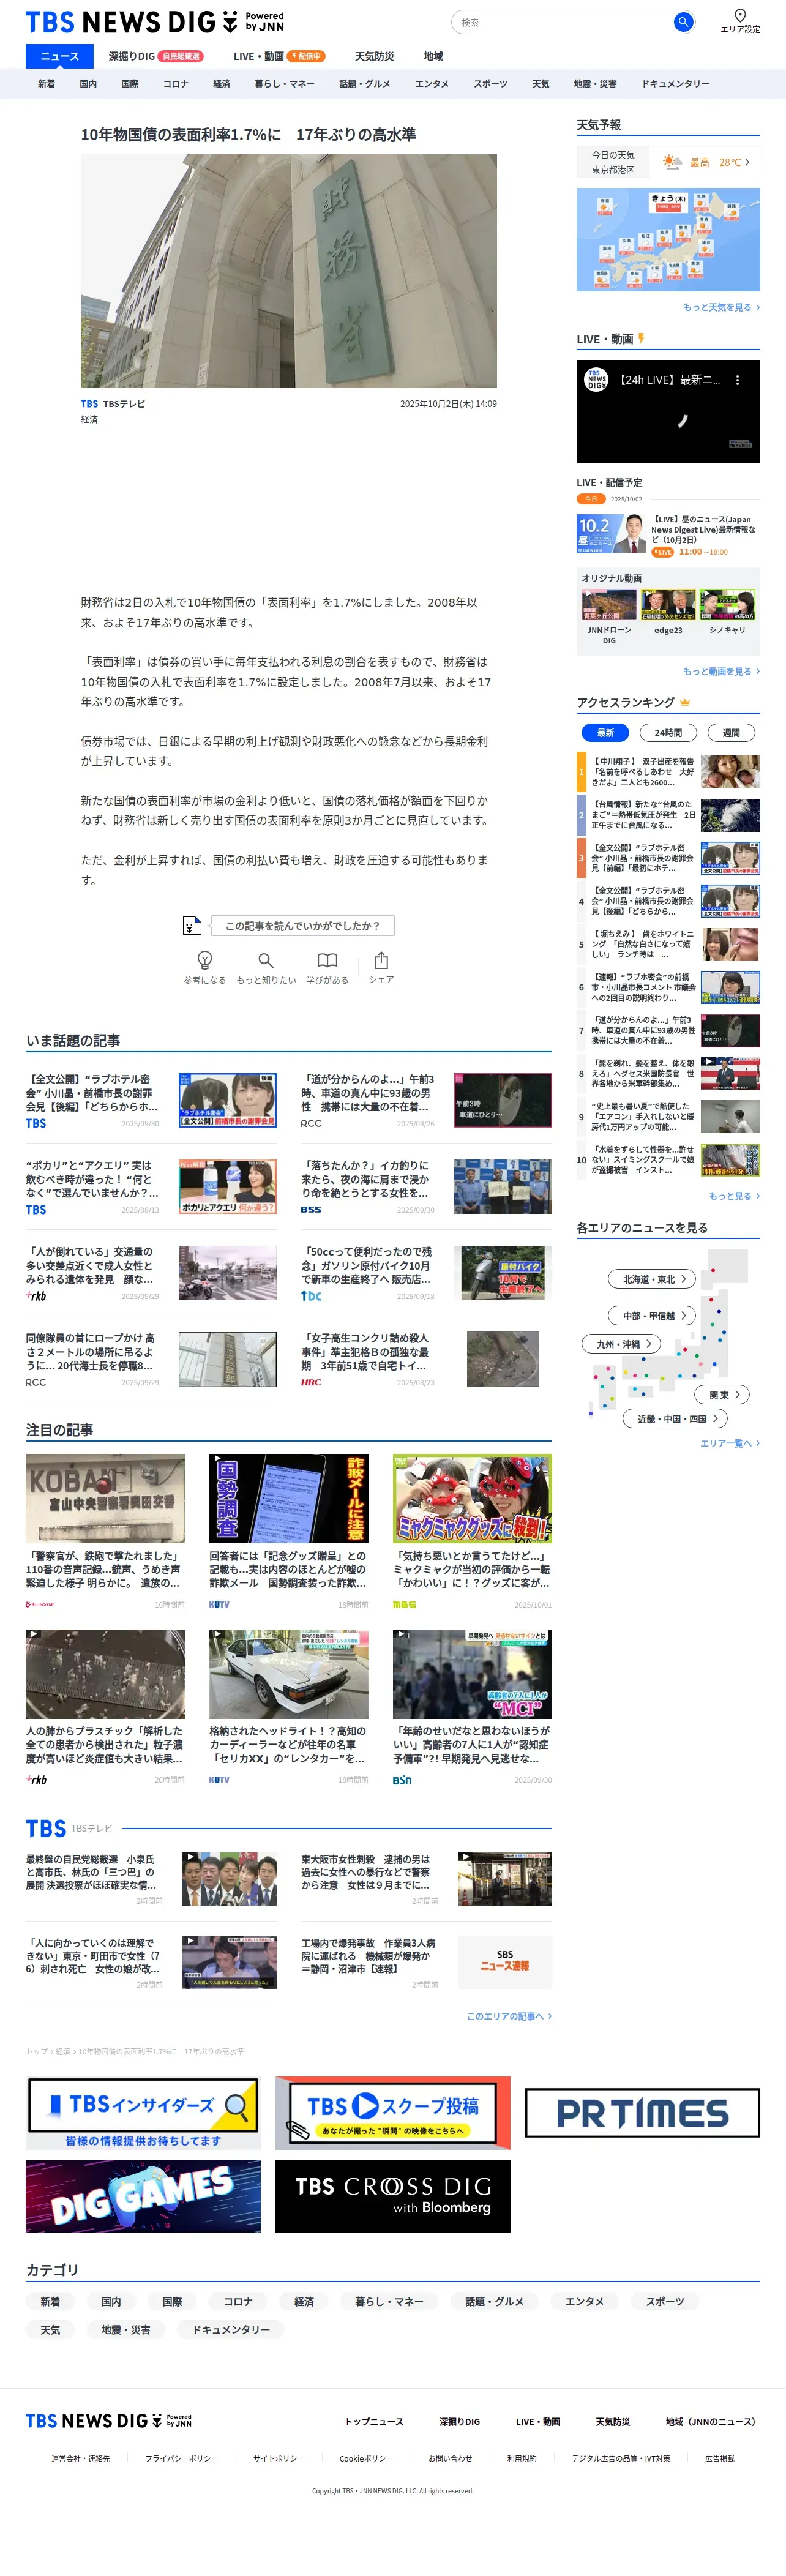Open the 10.2 昼 live broadcast schedule thumbnail
786x2576 pixels.
610,534
